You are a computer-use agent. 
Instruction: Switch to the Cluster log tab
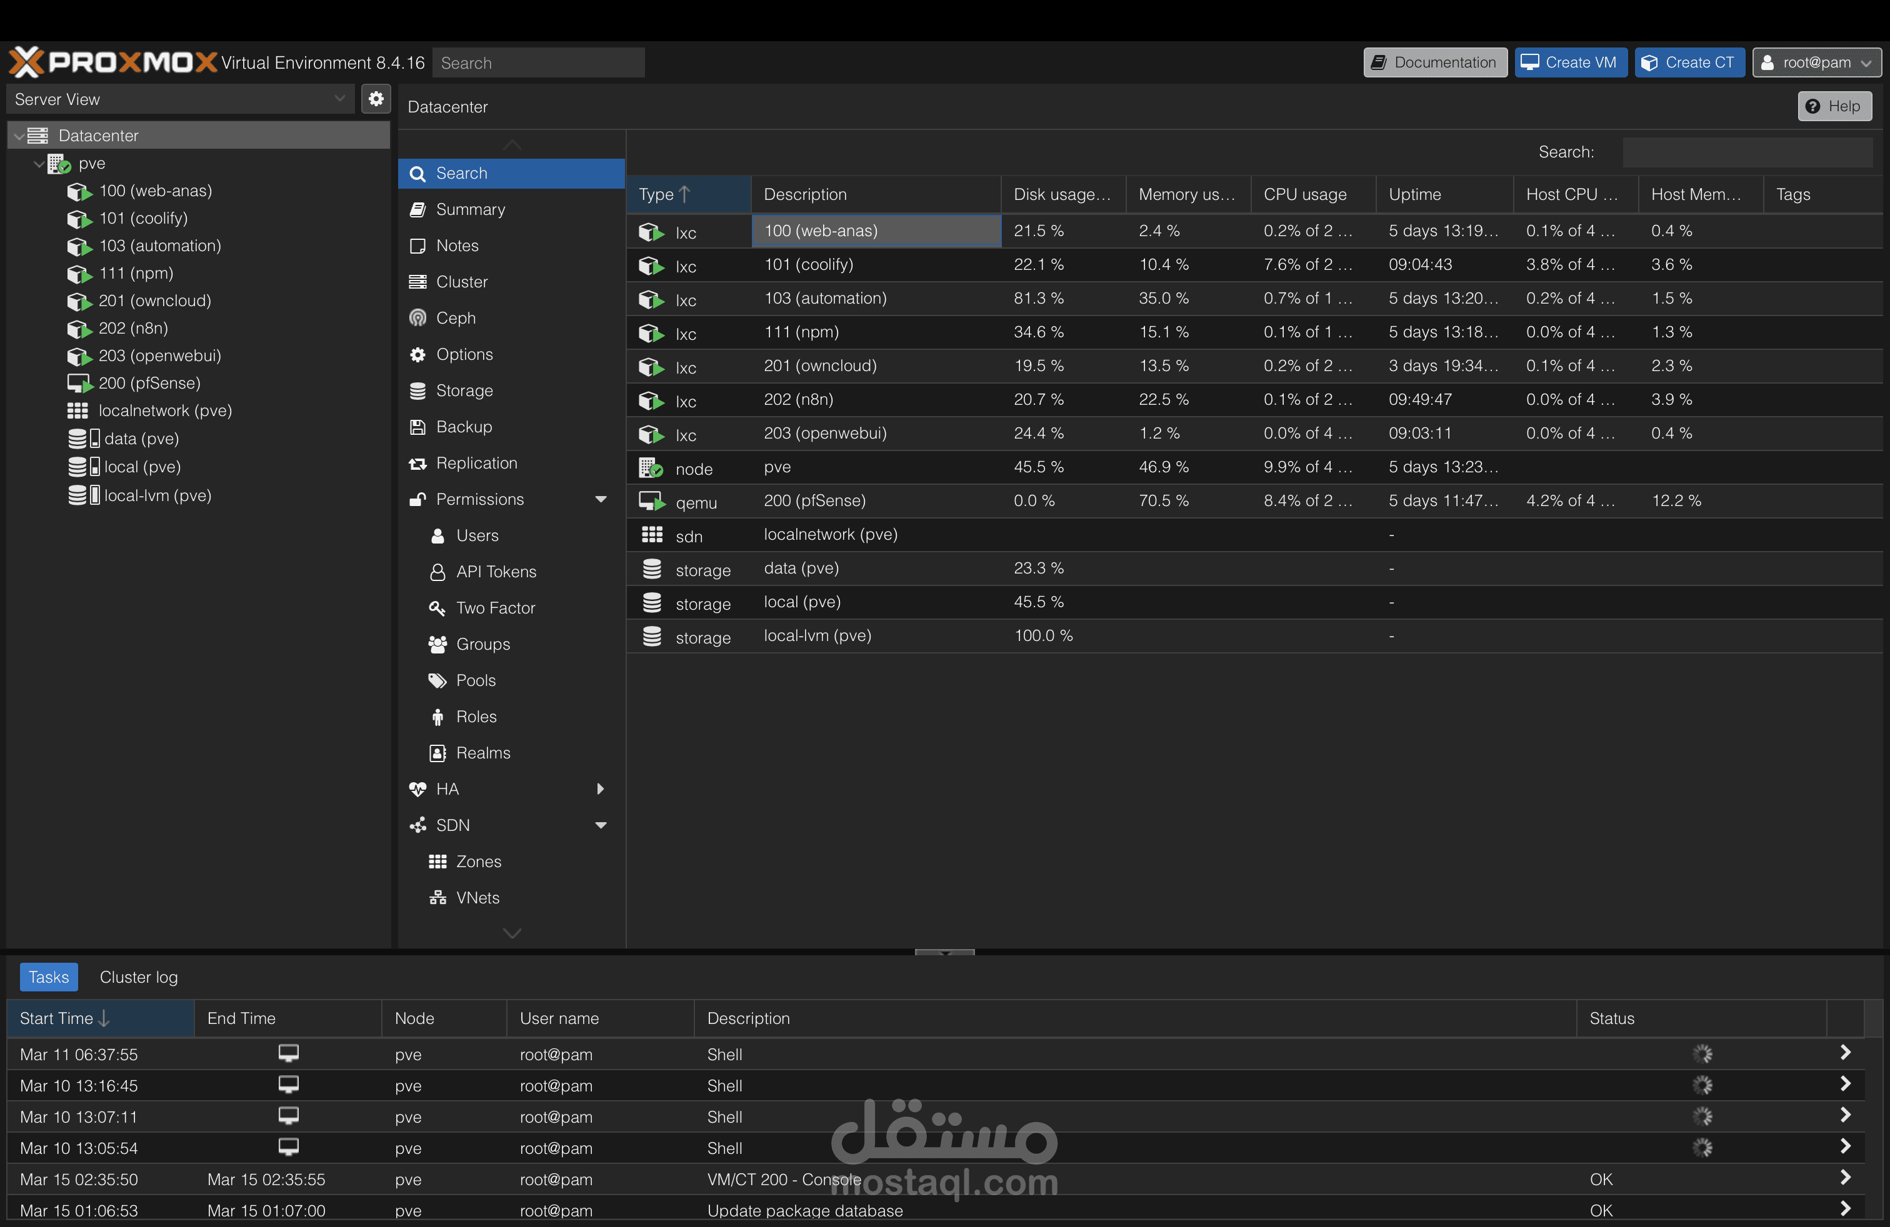click(x=138, y=977)
